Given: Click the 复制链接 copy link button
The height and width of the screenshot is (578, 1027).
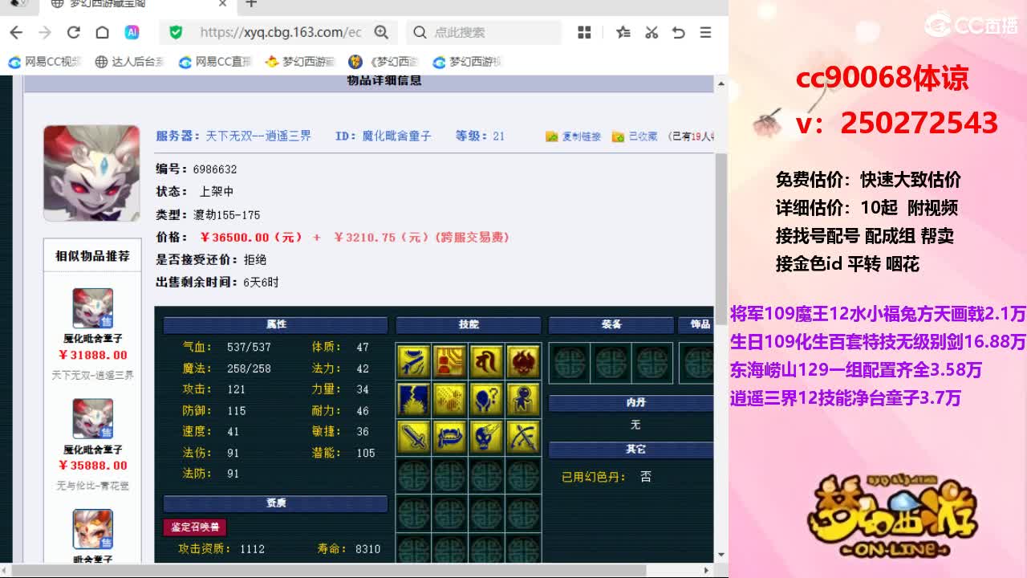Looking at the screenshot, I should (574, 136).
